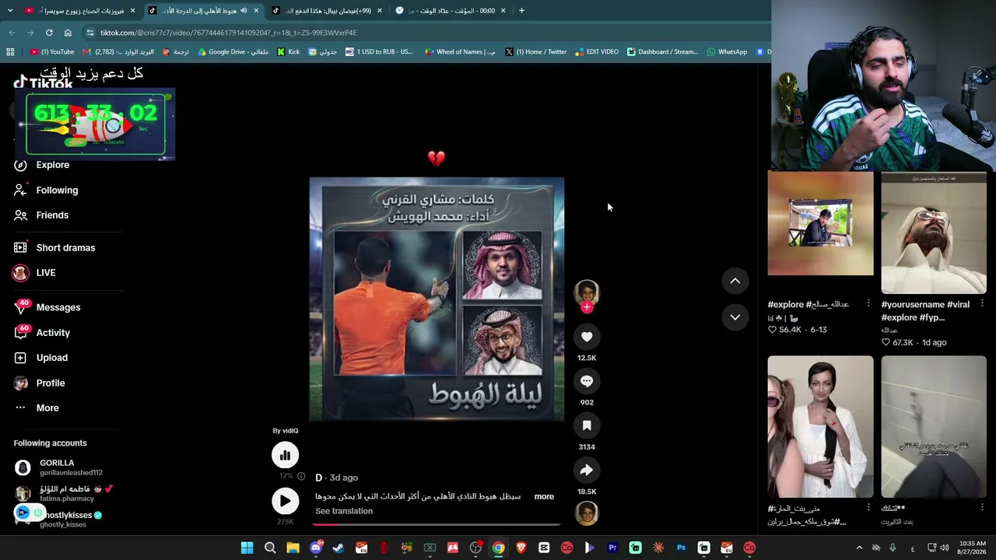Open Premiere Pro from the taskbar
This screenshot has height=560, width=996.
coord(612,548)
